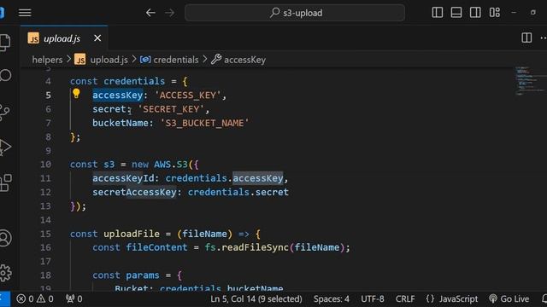Select the upload.js editor tab
The image size is (547, 307).
(x=64, y=38)
